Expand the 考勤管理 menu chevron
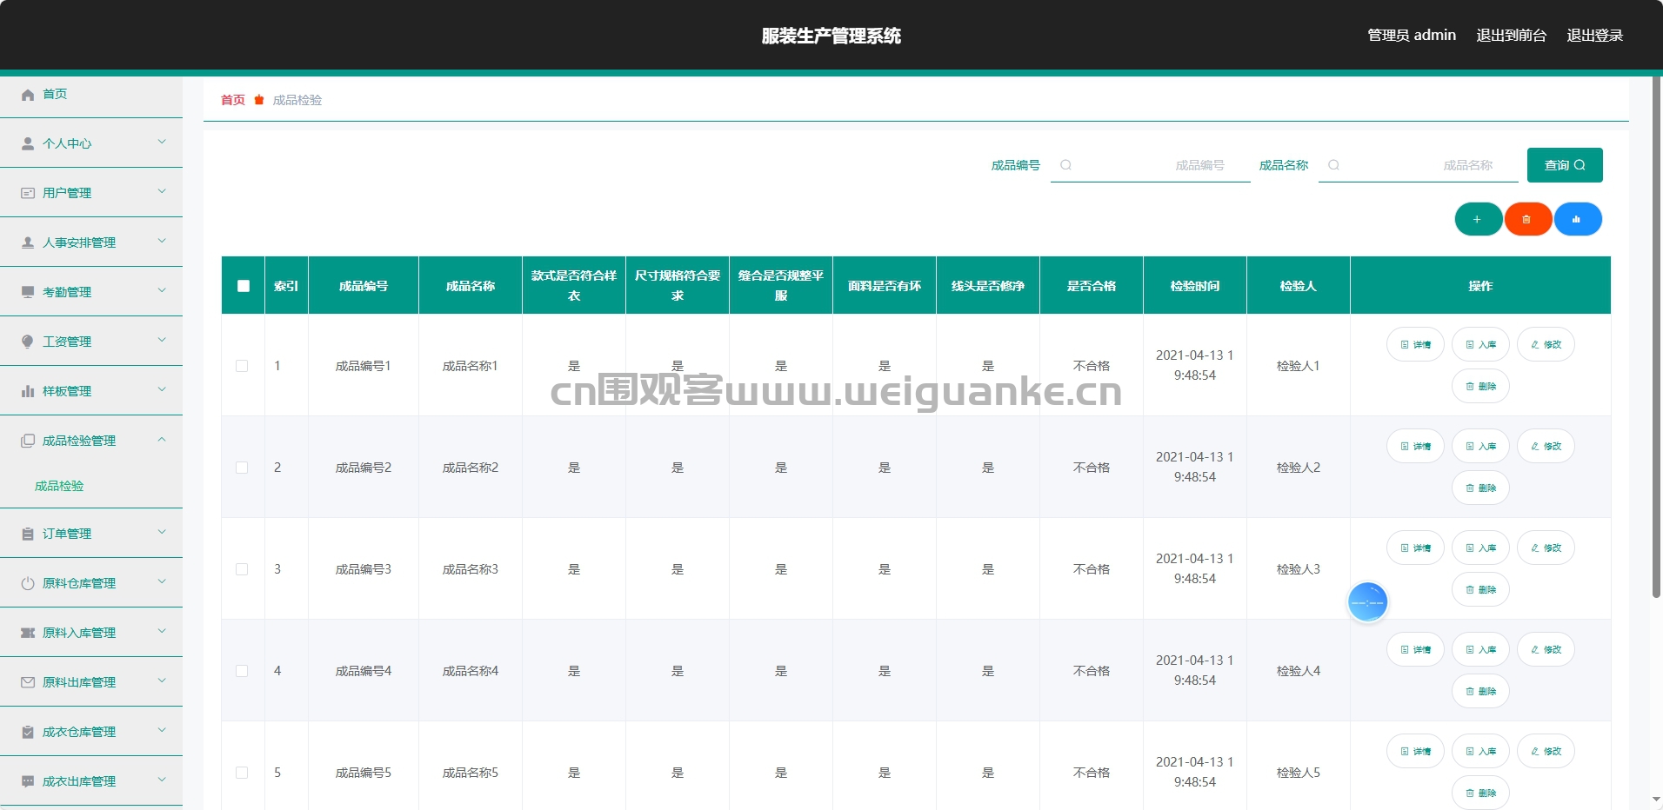This screenshot has width=1663, height=810. click(162, 290)
